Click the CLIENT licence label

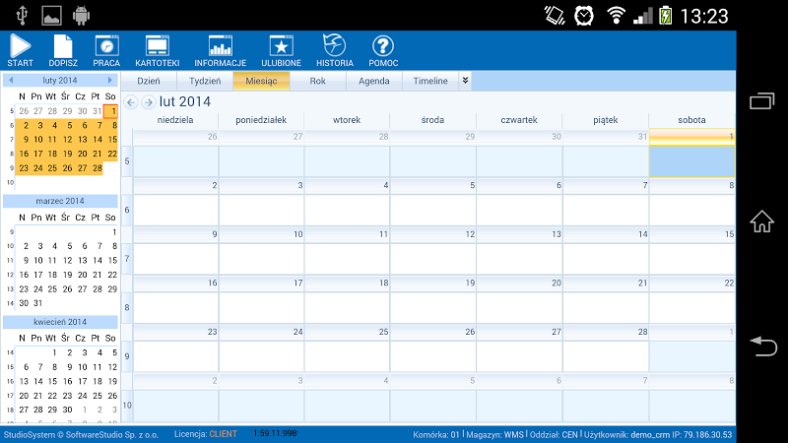tap(223, 434)
